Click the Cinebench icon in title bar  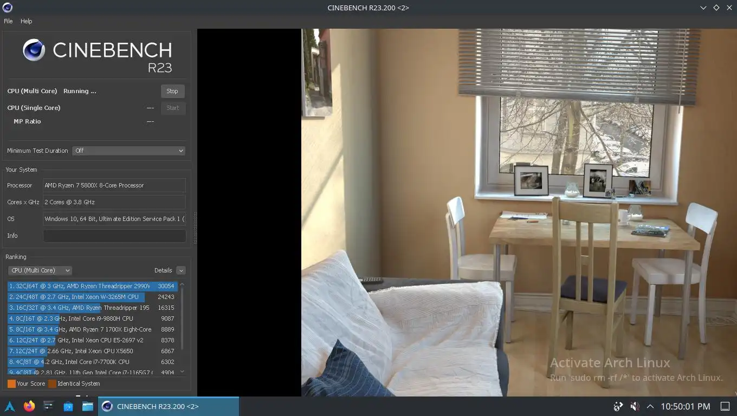(x=7, y=8)
